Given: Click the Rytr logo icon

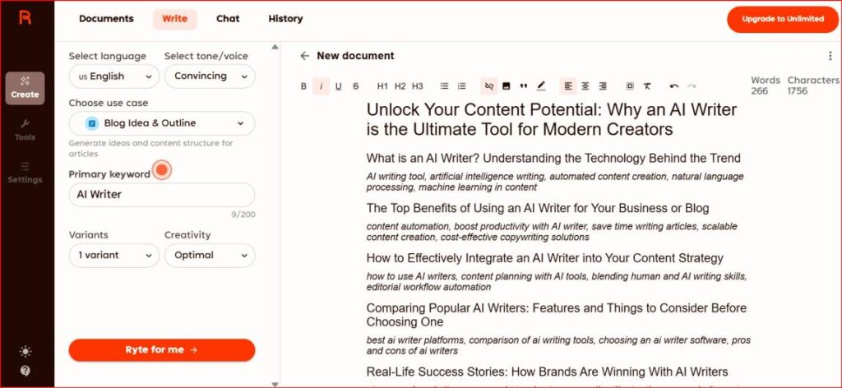Looking at the screenshot, I should [x=25, y=18].
